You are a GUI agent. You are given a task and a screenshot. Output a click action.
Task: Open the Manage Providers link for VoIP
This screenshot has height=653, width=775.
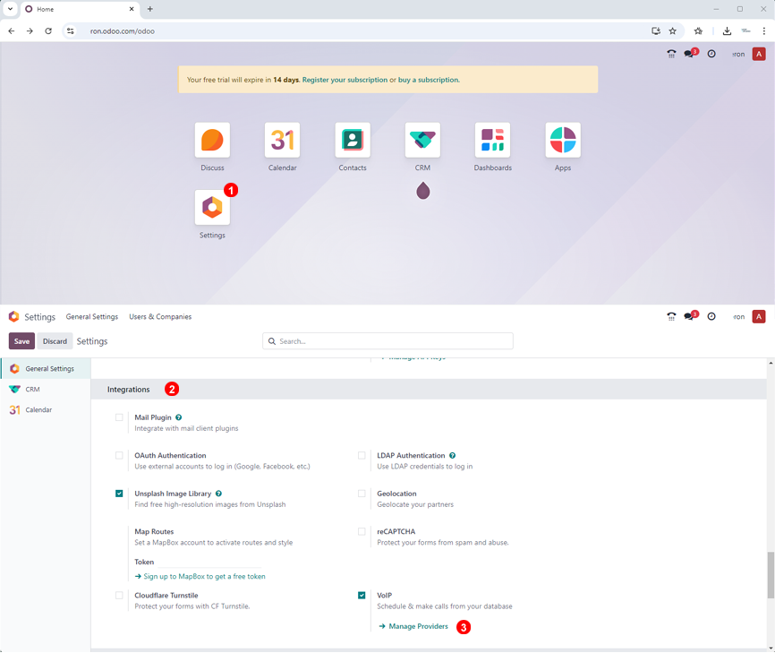417,626
